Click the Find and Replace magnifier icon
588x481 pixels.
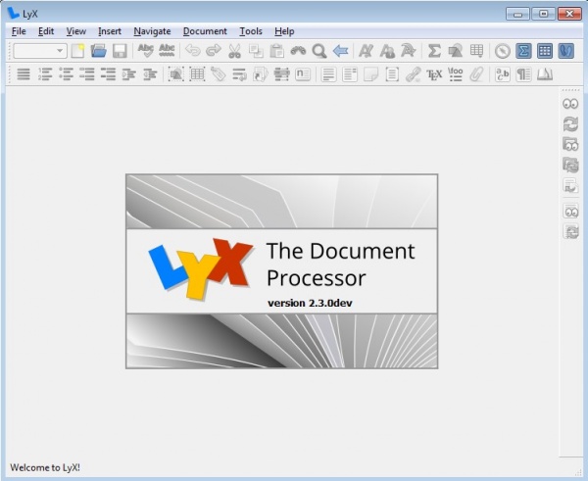point(318,51)
